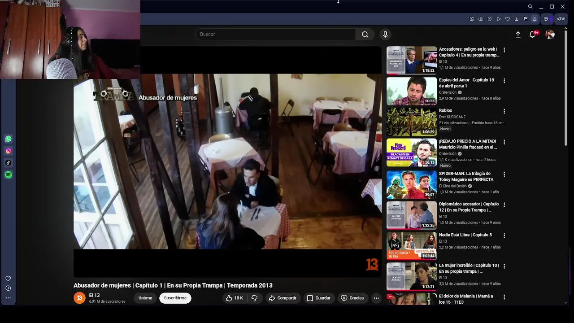Open La mujer increíble 1:13:21 thumbnail
Screen dimensions: 574x323
411,276
